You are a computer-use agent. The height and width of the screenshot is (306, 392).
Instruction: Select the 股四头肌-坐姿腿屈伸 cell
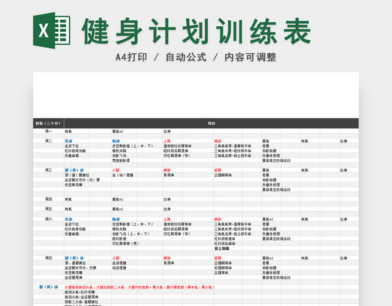81,297
